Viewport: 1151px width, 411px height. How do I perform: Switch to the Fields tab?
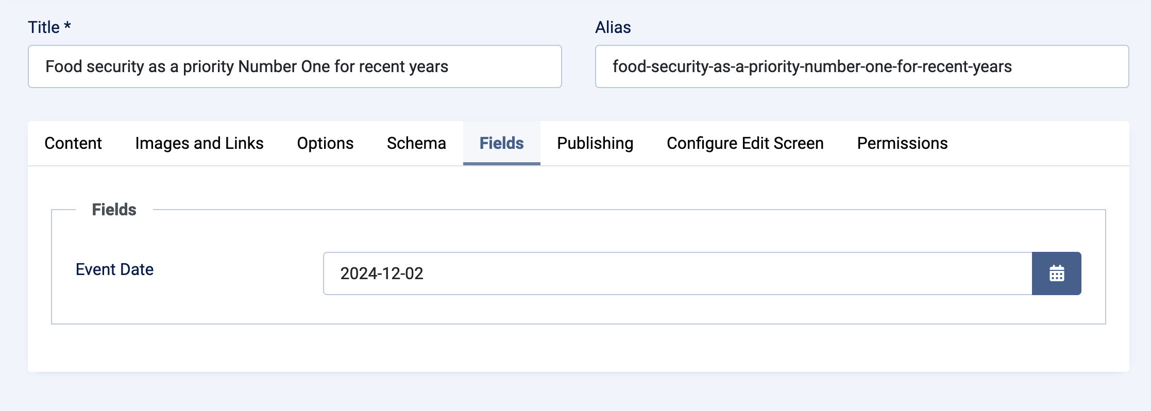(501, 143)
